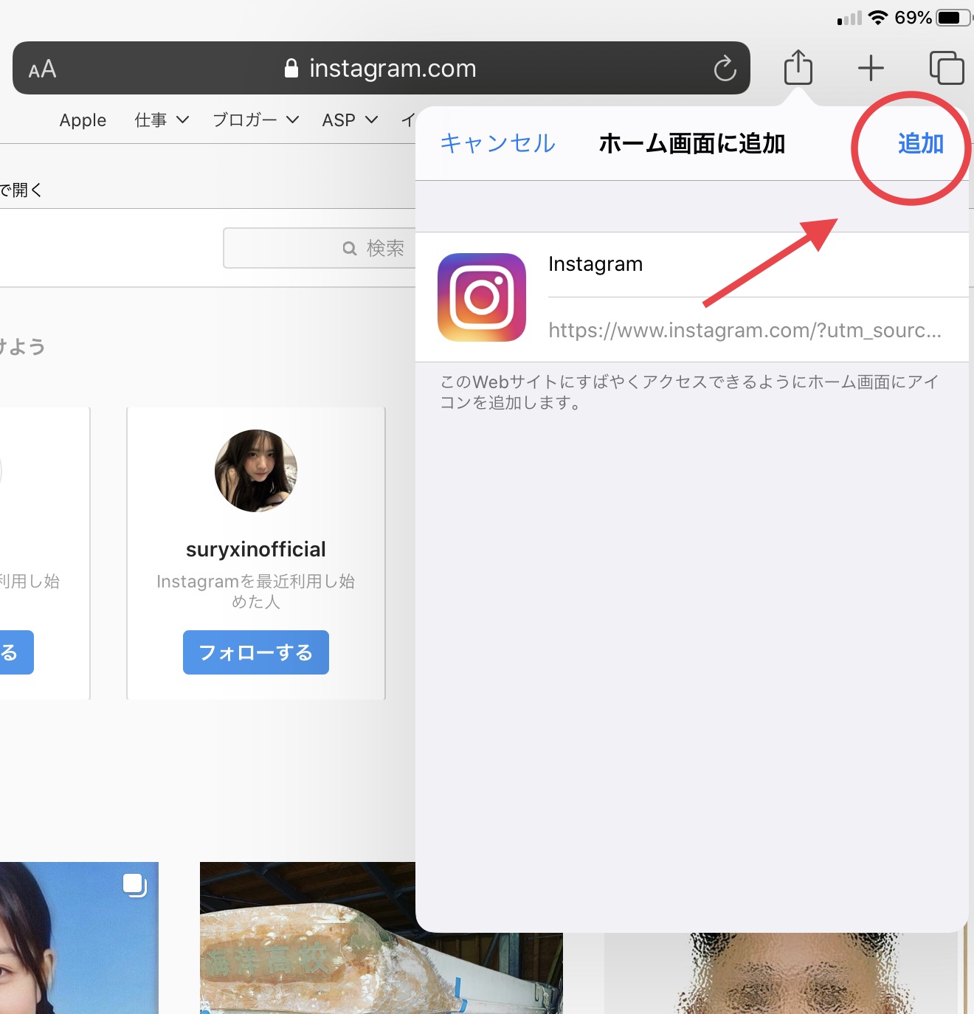Select the https://www.instagram.com URL text

745,330
